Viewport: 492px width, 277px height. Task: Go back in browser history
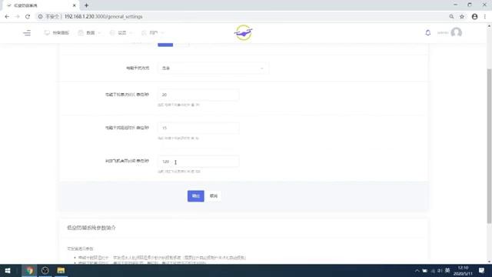pos(7,17)
